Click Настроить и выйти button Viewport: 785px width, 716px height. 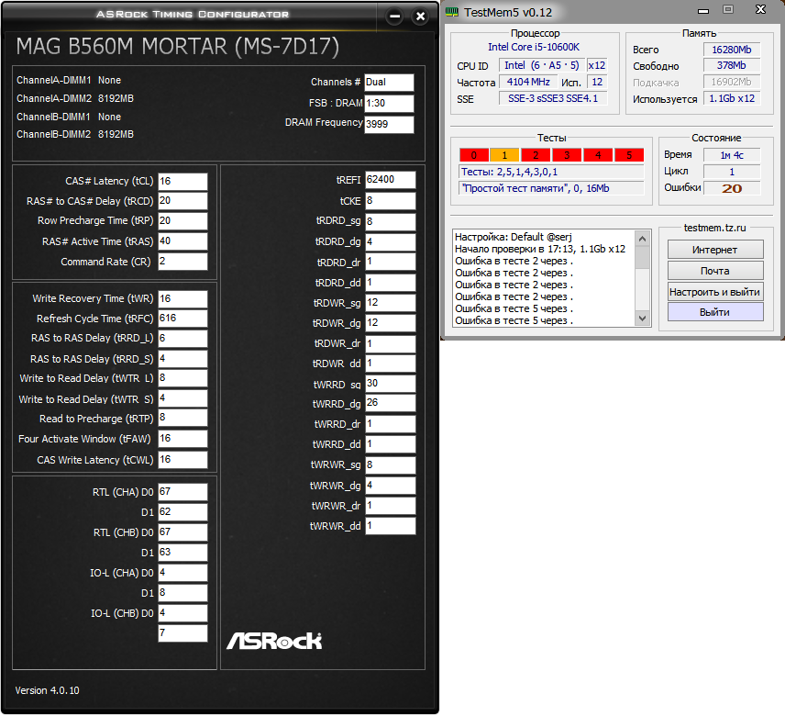(x=715, y=292)
